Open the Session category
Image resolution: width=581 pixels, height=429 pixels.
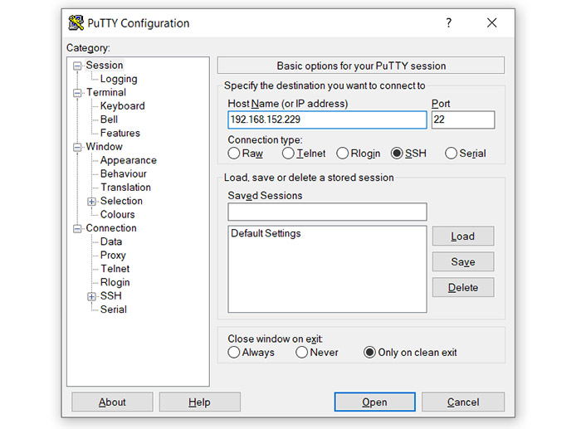tap(105, 66)
